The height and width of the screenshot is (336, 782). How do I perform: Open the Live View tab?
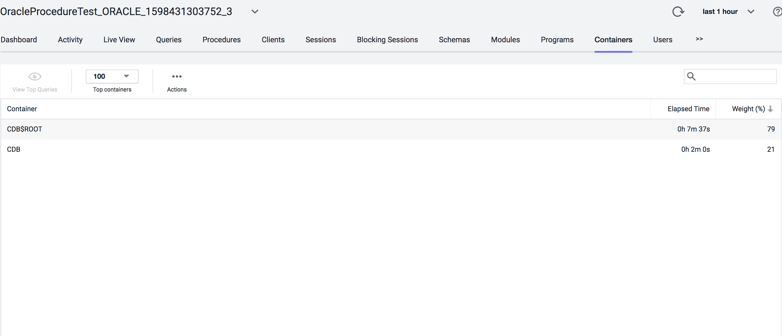click(x=119, y=40)
